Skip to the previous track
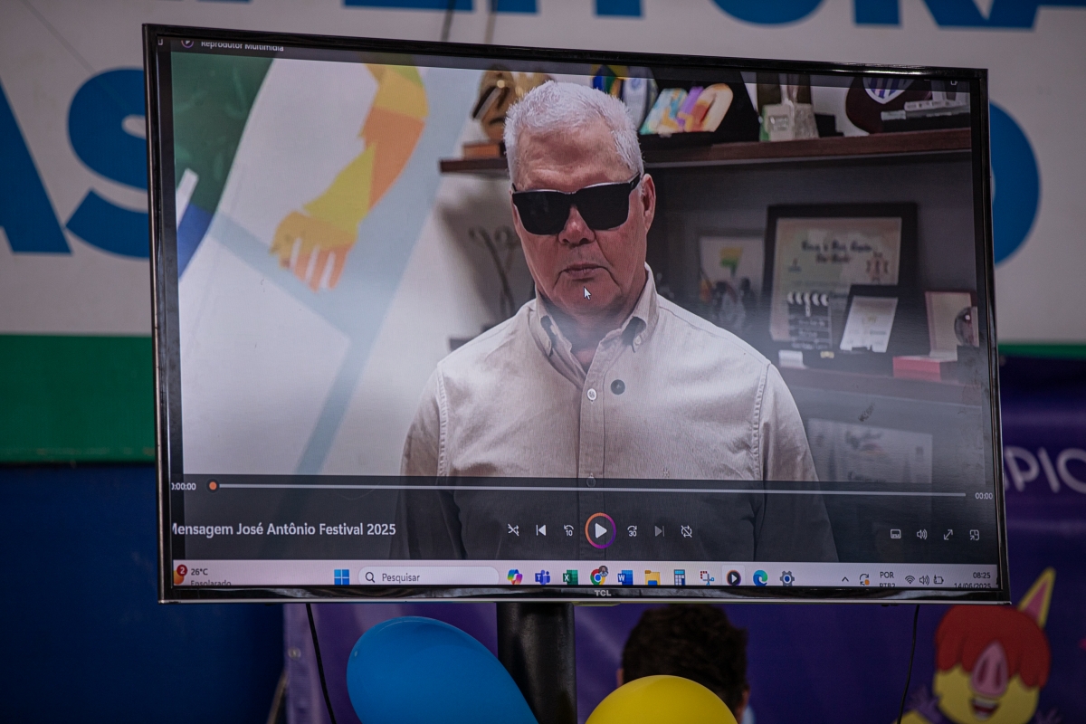1086x724 pixels. [x=540, y=530]
